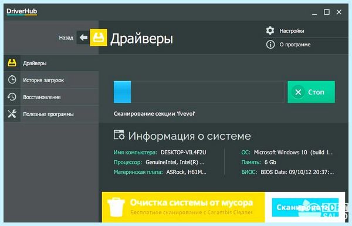352x226 pixels.
Task: Click the Сканировать button in banner
Action: coord(305,207)
